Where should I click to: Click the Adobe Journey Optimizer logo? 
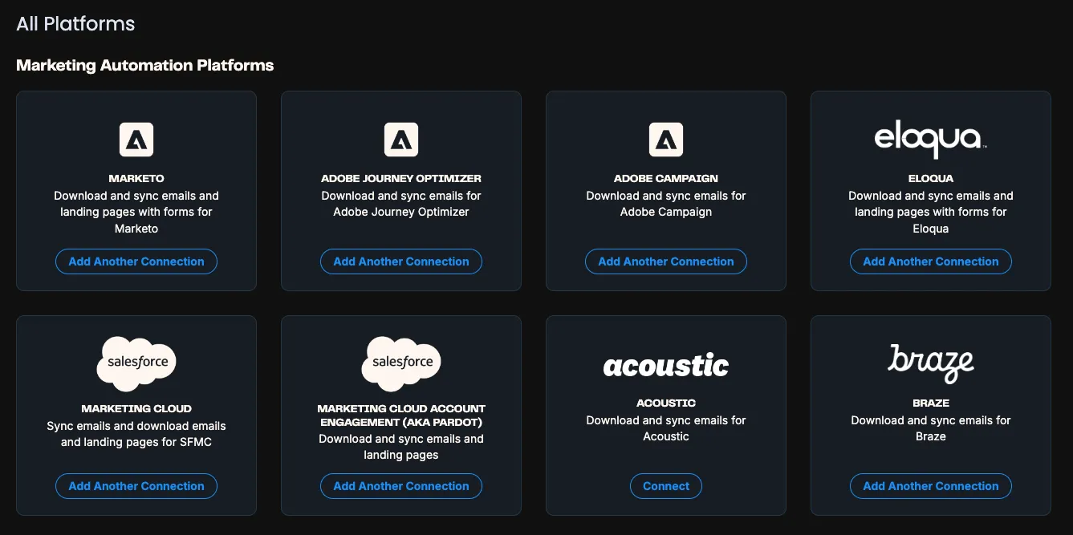(x=400, y=139)
